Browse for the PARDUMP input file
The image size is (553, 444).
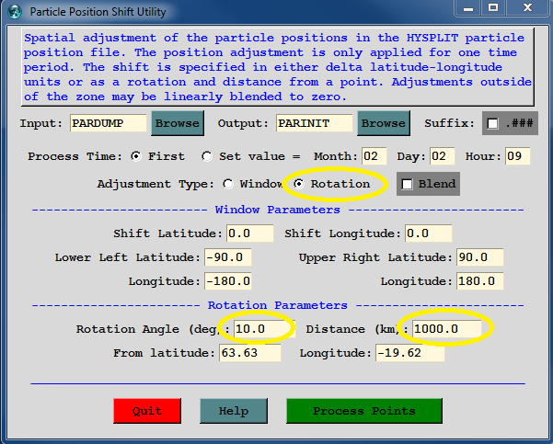tap(177, 123)
